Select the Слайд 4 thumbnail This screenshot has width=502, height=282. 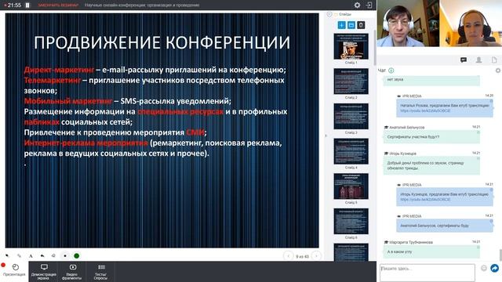pyautogui.click(x=351, y=151)
